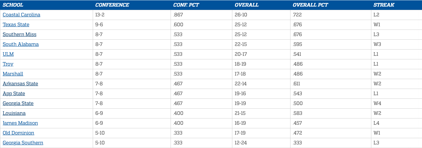This screenshot has height=148, width=422.
Task: Click the Louisiana school link
Action: pos(14,113)
